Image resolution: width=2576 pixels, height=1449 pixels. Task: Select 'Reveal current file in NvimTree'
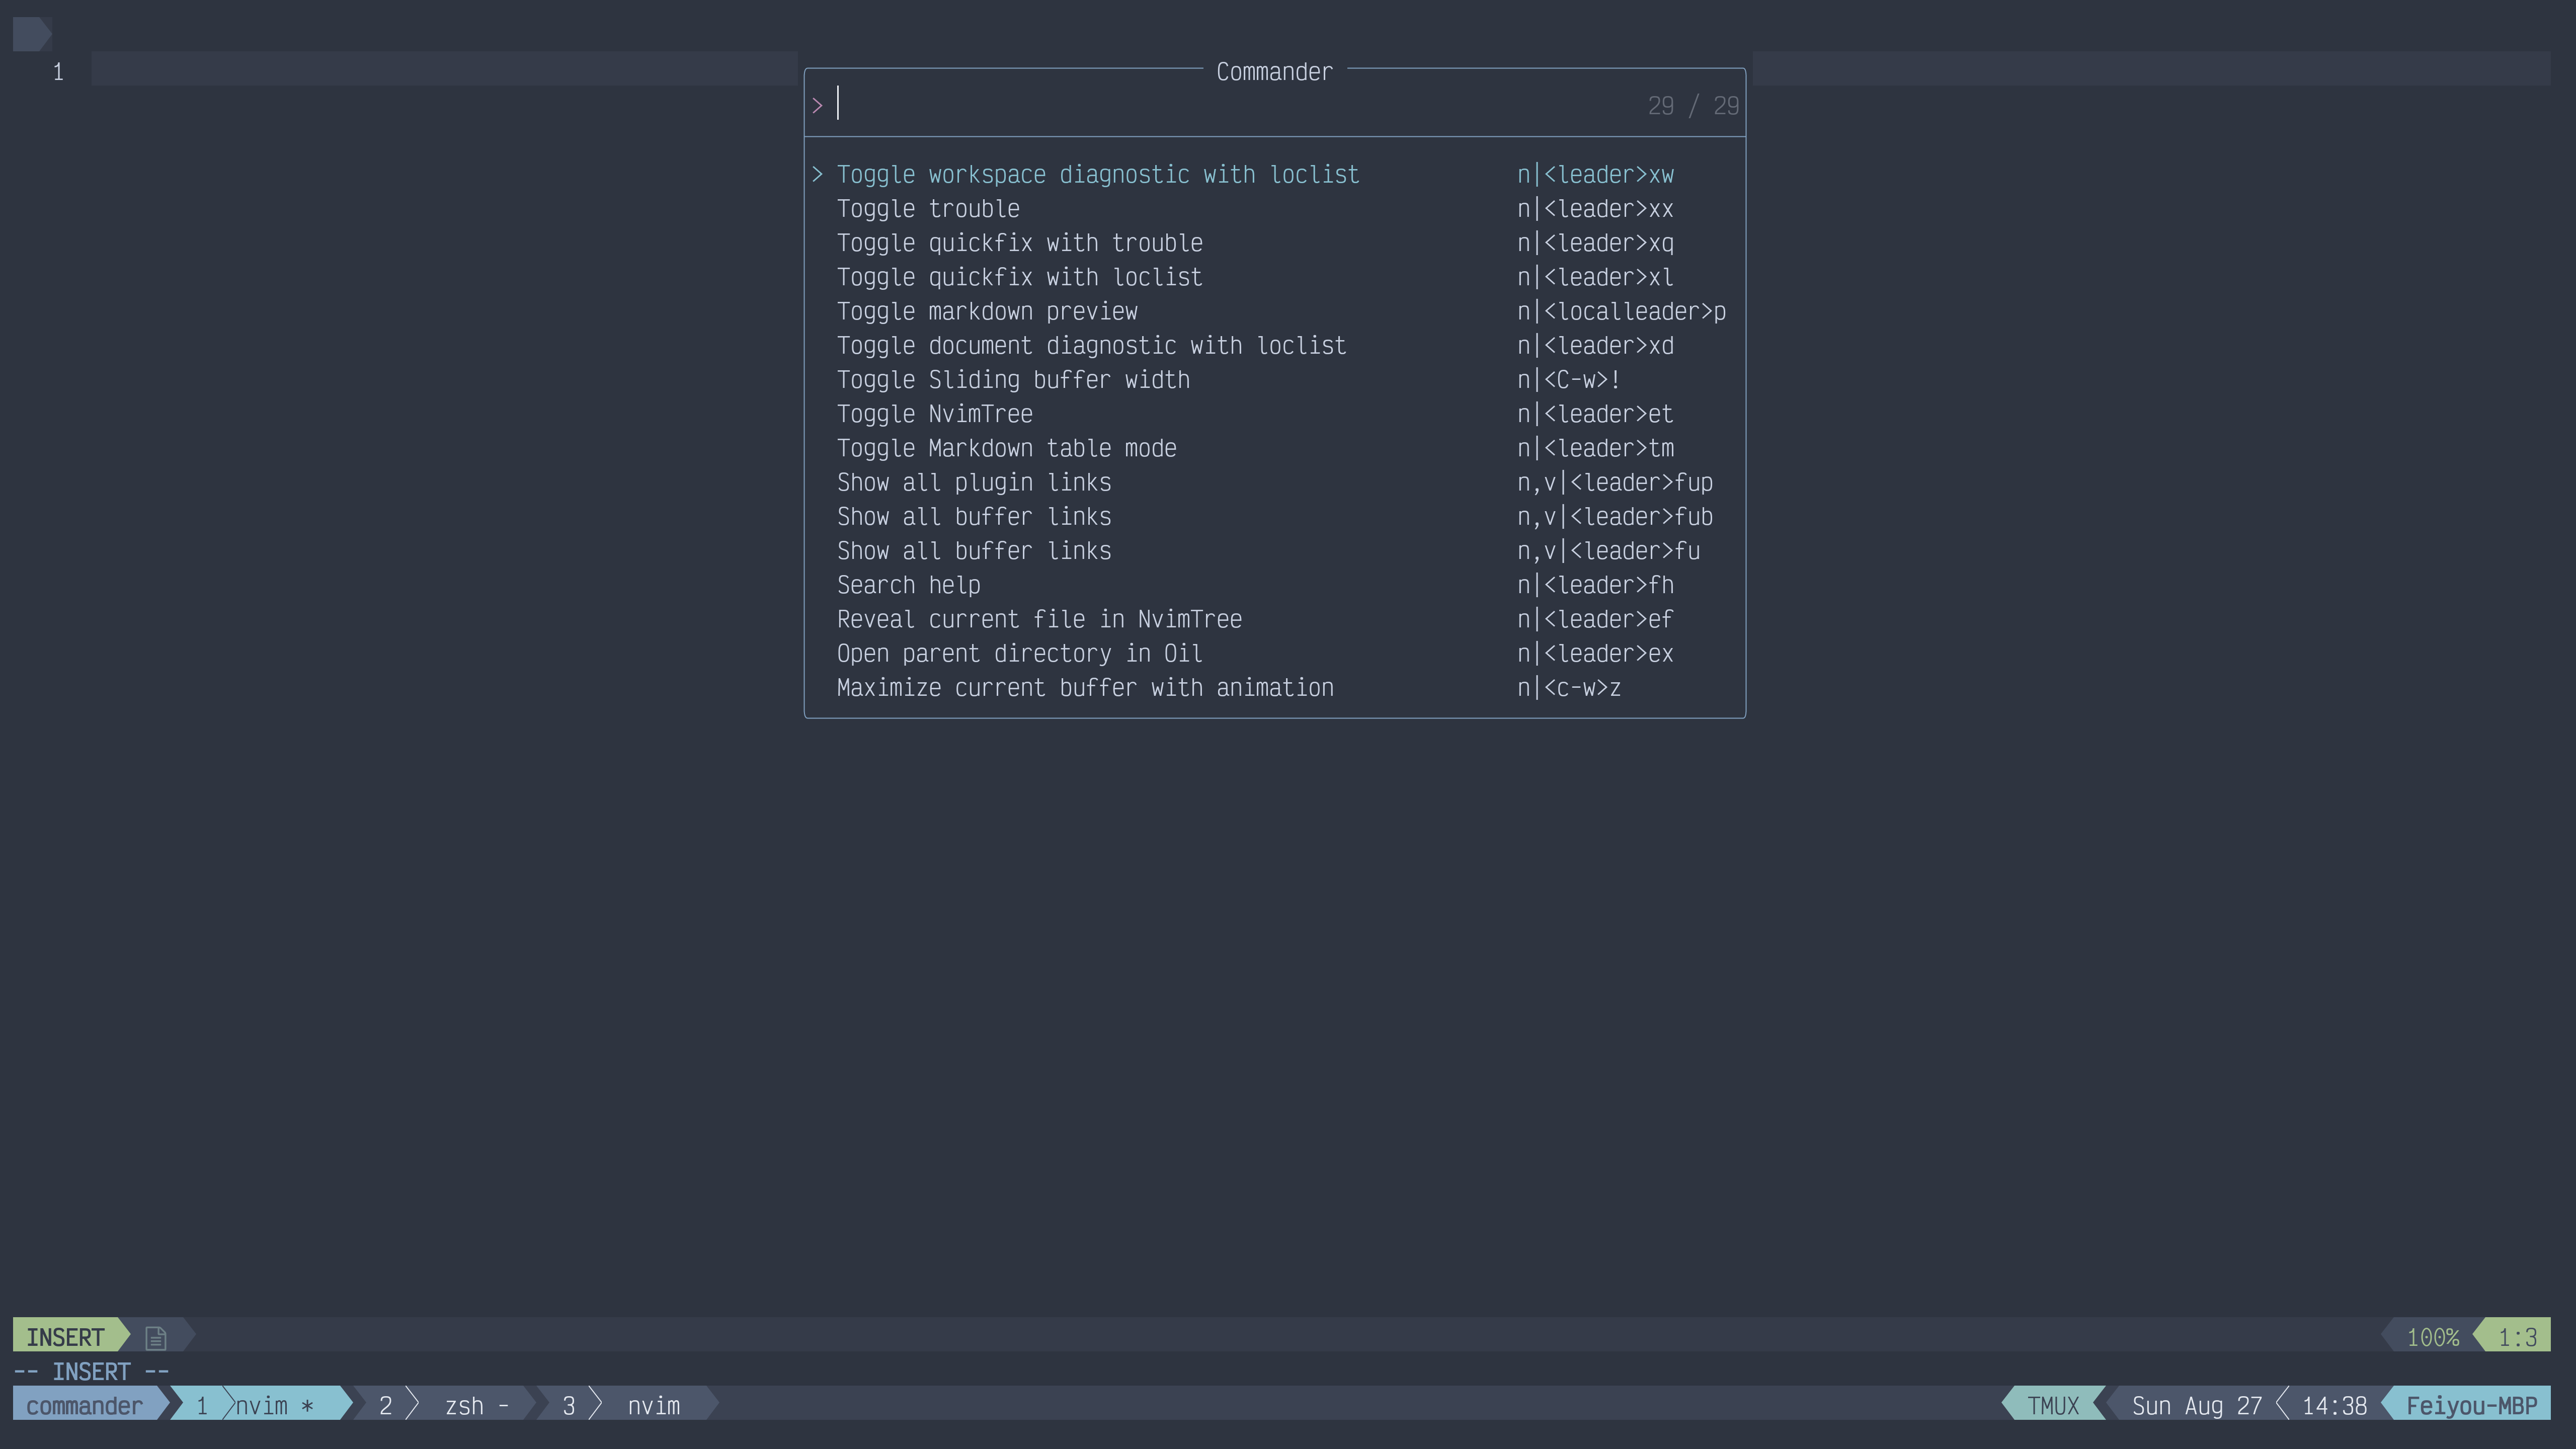[x=1275, y=619]
